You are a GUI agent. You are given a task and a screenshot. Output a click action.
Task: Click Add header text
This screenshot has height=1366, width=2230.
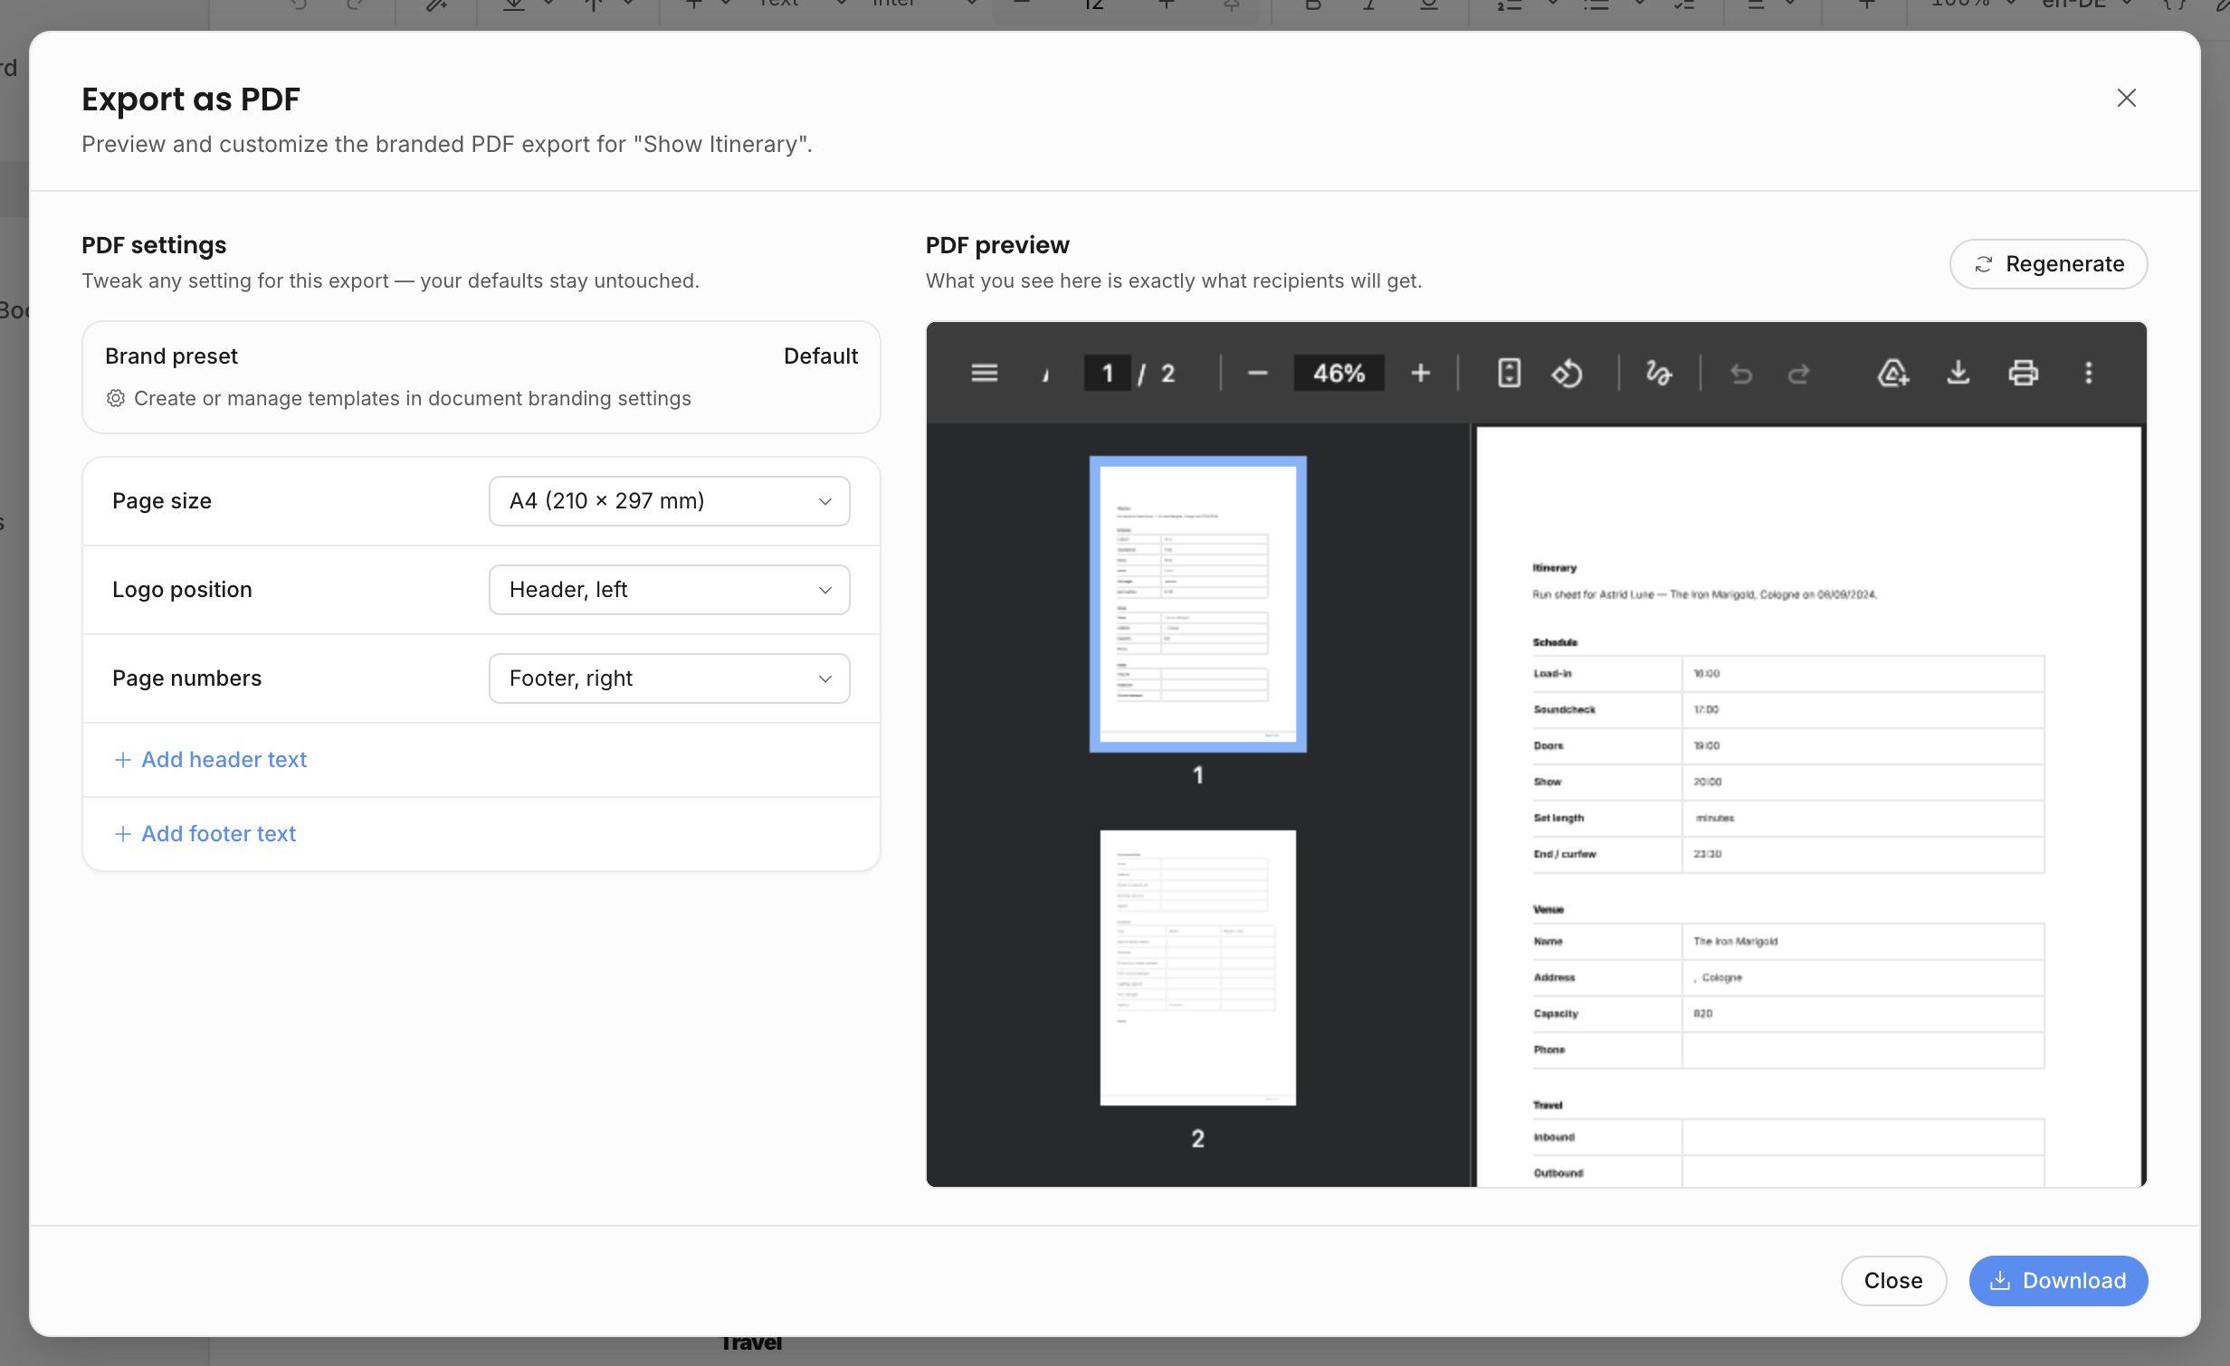pyautogui.click(x=211, y=760)
